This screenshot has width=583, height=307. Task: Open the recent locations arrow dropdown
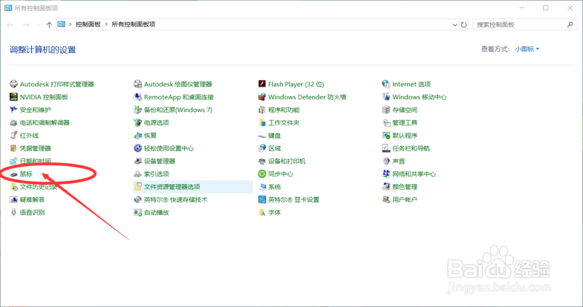38,25
